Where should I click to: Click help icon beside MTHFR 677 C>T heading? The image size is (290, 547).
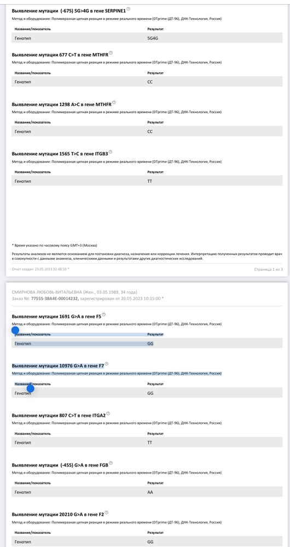tap(111, 53)
